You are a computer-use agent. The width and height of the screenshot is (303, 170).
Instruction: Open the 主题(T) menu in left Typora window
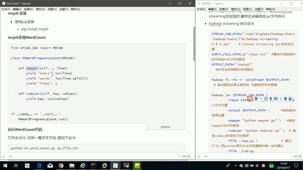click(x=64, y=9)
